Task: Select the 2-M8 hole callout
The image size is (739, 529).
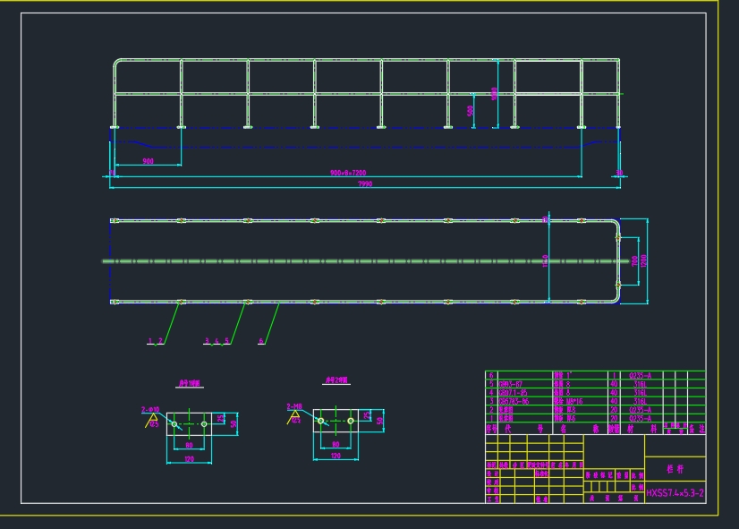Action: [294, 406]
